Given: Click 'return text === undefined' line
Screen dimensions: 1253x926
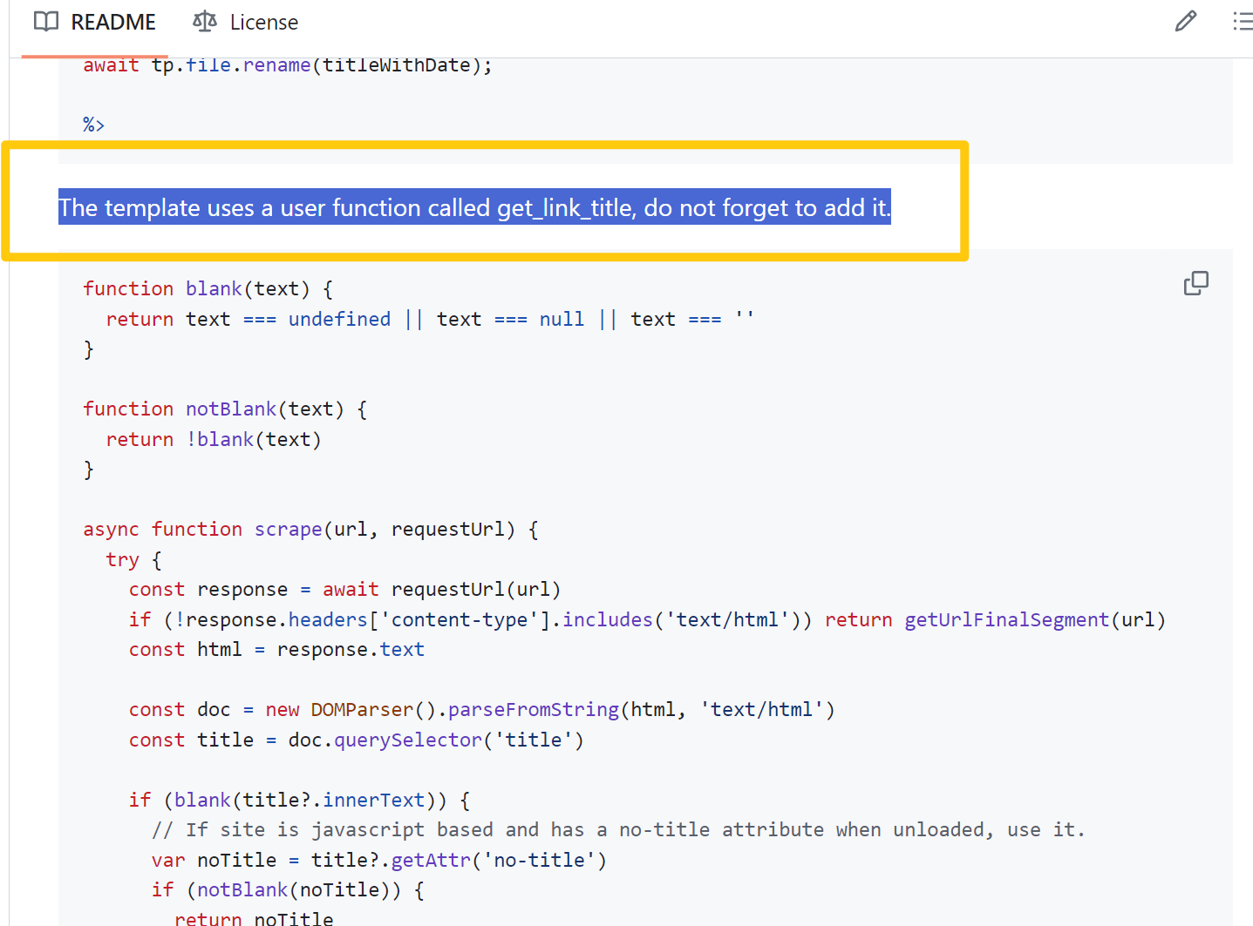Looking at the screenshot, I should tap(430, 319).
